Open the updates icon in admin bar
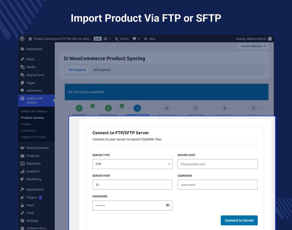292x230 pixels. tap(106, 39)
